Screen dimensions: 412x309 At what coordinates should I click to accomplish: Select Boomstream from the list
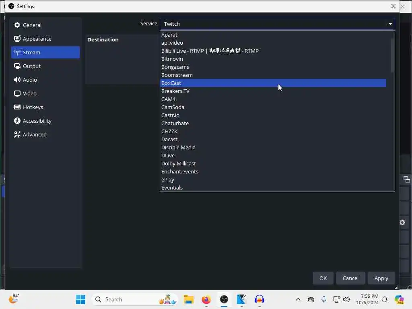point(273,75)
